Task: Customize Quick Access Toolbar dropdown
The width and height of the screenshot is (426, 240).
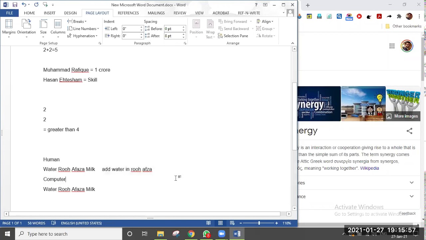Action: tap(53, 5)
